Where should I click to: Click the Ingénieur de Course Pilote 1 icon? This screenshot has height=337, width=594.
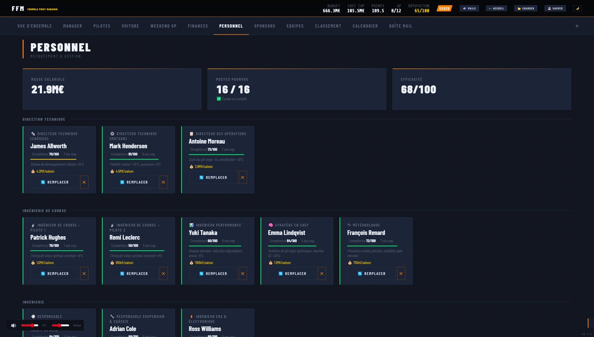pyautogui.click(x=33, y=226)
